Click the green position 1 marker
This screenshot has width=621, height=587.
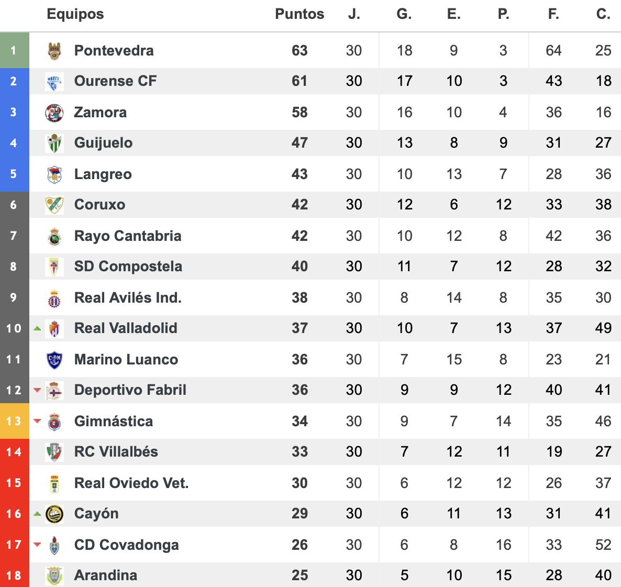14,50
